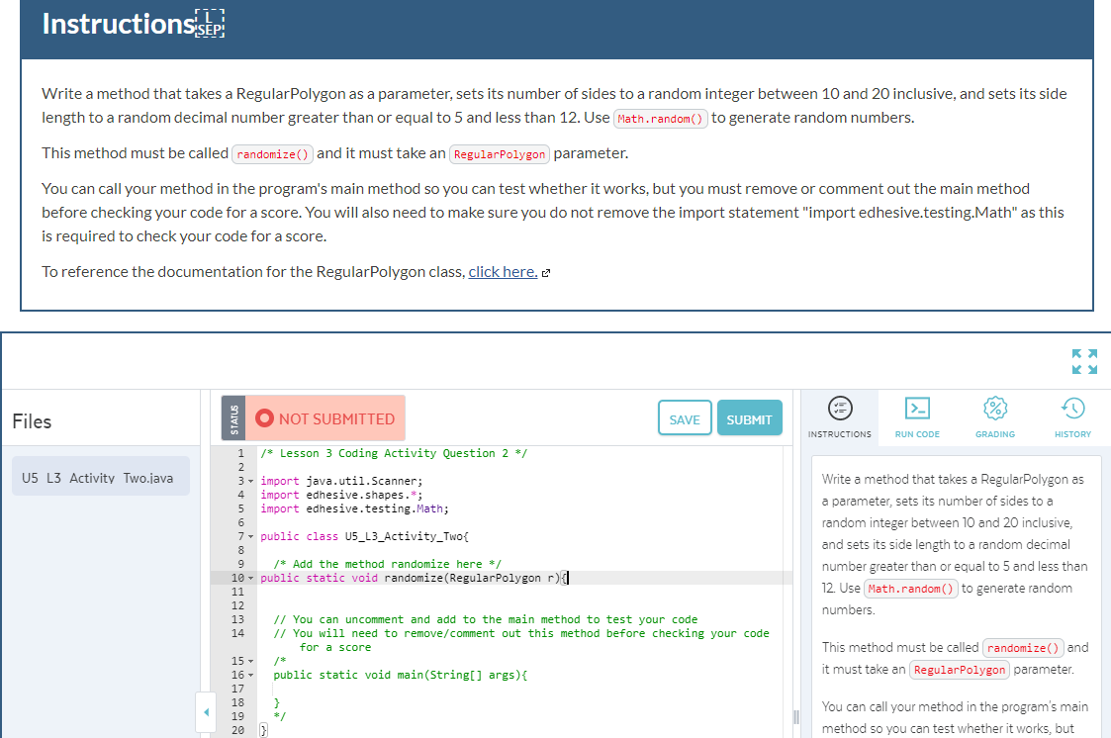Select the U5 L3 Activity Two.java file
1111x738 pixels.
tap(101, 476)
